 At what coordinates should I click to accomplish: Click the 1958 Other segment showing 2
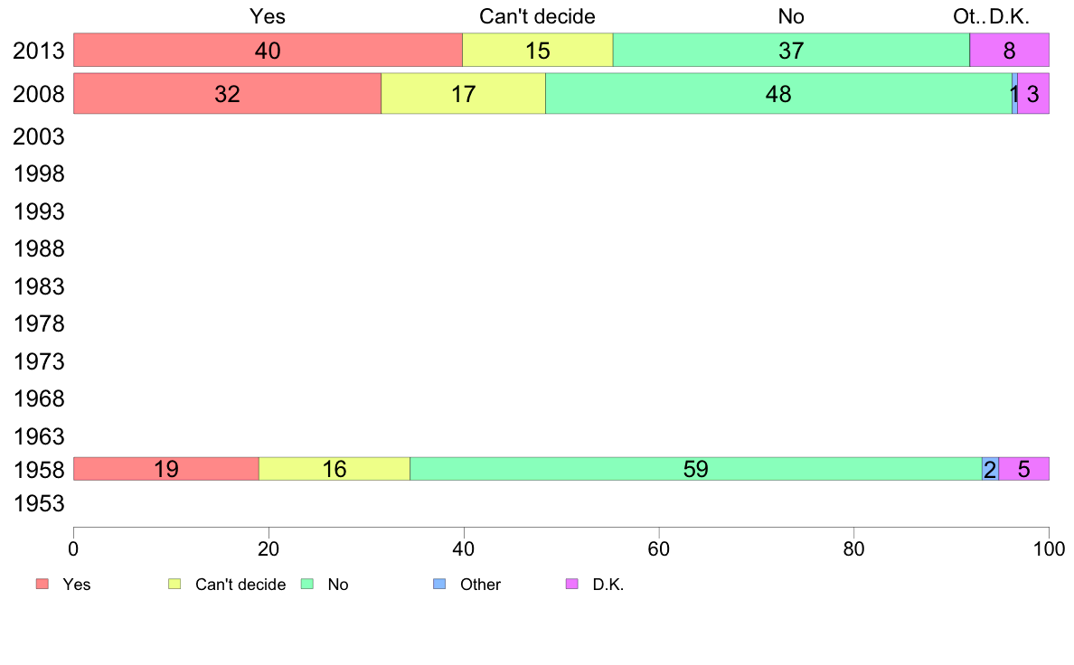click(x=990, y=469)
